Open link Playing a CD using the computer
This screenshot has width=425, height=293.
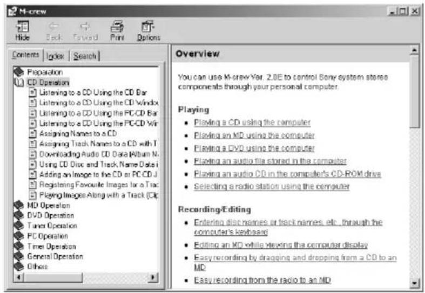pos(252,122)
